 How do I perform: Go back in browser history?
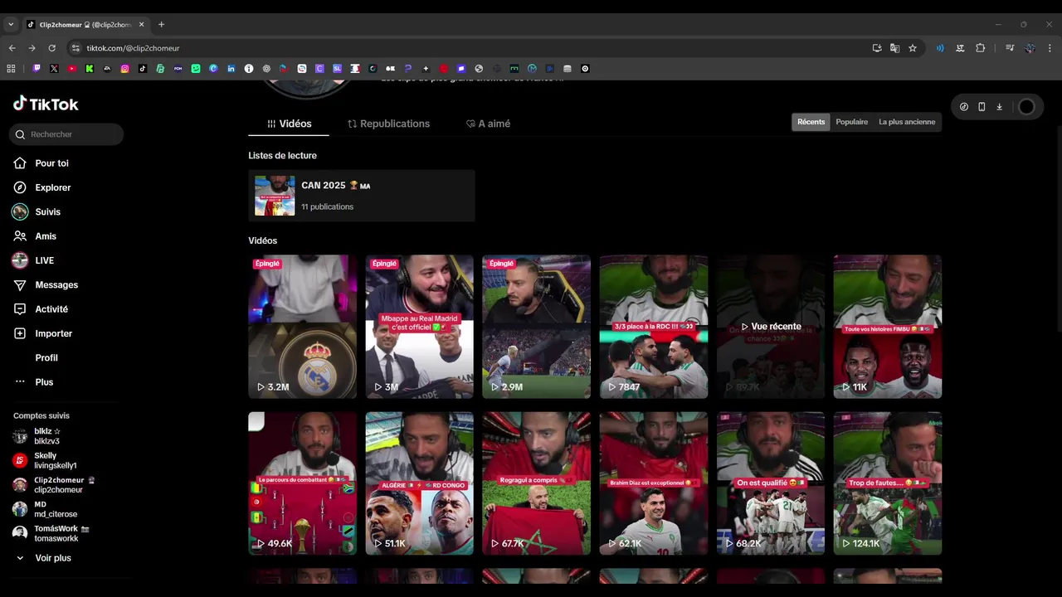[x=12, y=48]
